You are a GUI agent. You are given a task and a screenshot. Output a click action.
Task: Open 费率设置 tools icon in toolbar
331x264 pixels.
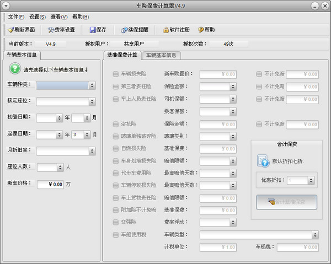tap(51, 30)
